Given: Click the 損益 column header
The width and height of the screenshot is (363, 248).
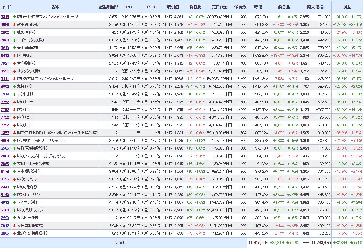Looking at the screenshot, I should click(347, 7).
